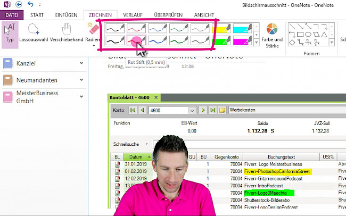The width and height of the screenshot is (346, 216).
Task: Choose the Verschiebehand pan tool
Action: point(67,32)
